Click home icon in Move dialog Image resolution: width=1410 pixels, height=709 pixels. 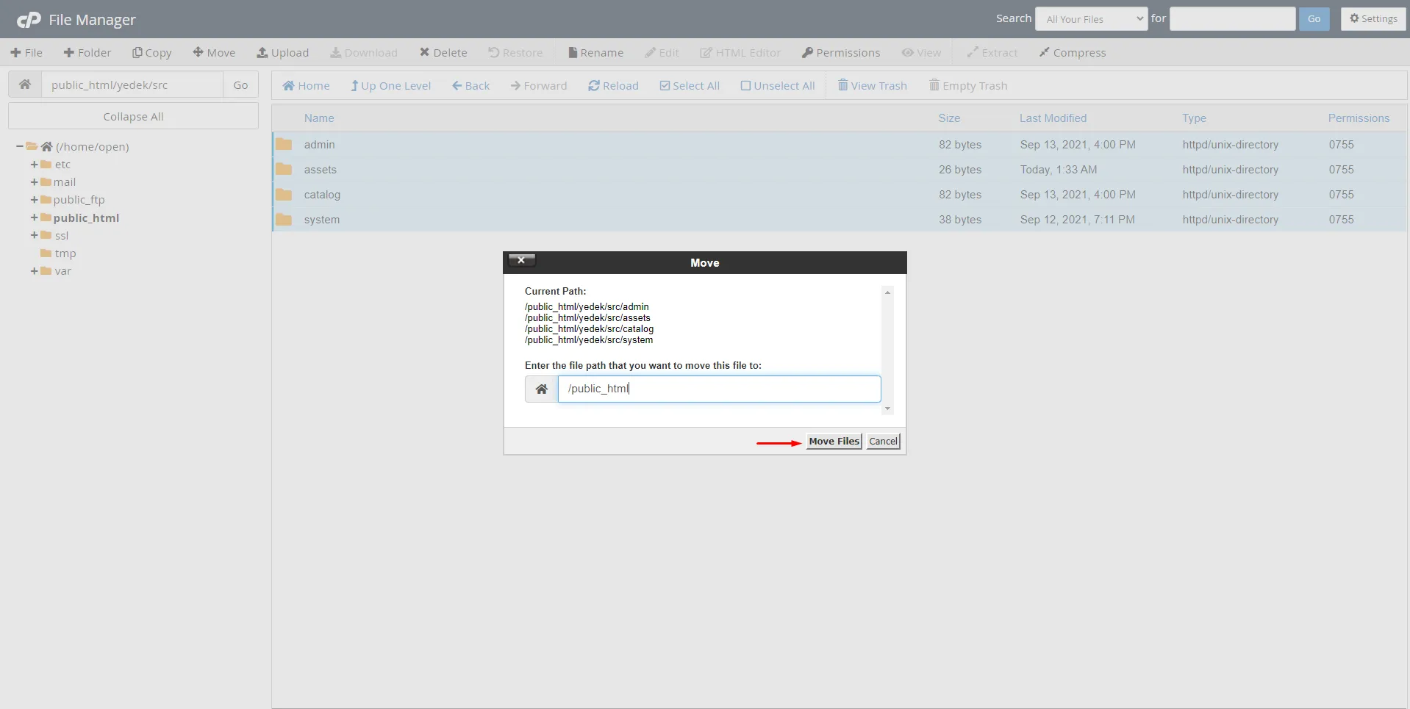coord(542,389)
